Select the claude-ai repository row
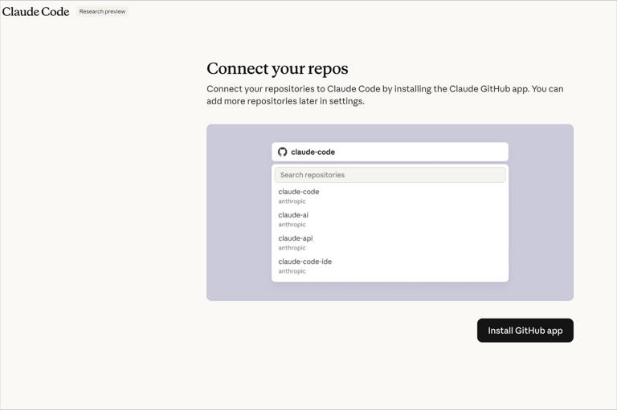Image resolution: width=617 pixels, height=410 pixels. pos(390,219)
